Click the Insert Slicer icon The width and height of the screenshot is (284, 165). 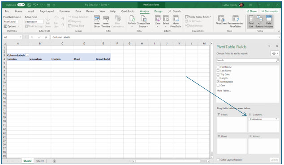(97, 19)
